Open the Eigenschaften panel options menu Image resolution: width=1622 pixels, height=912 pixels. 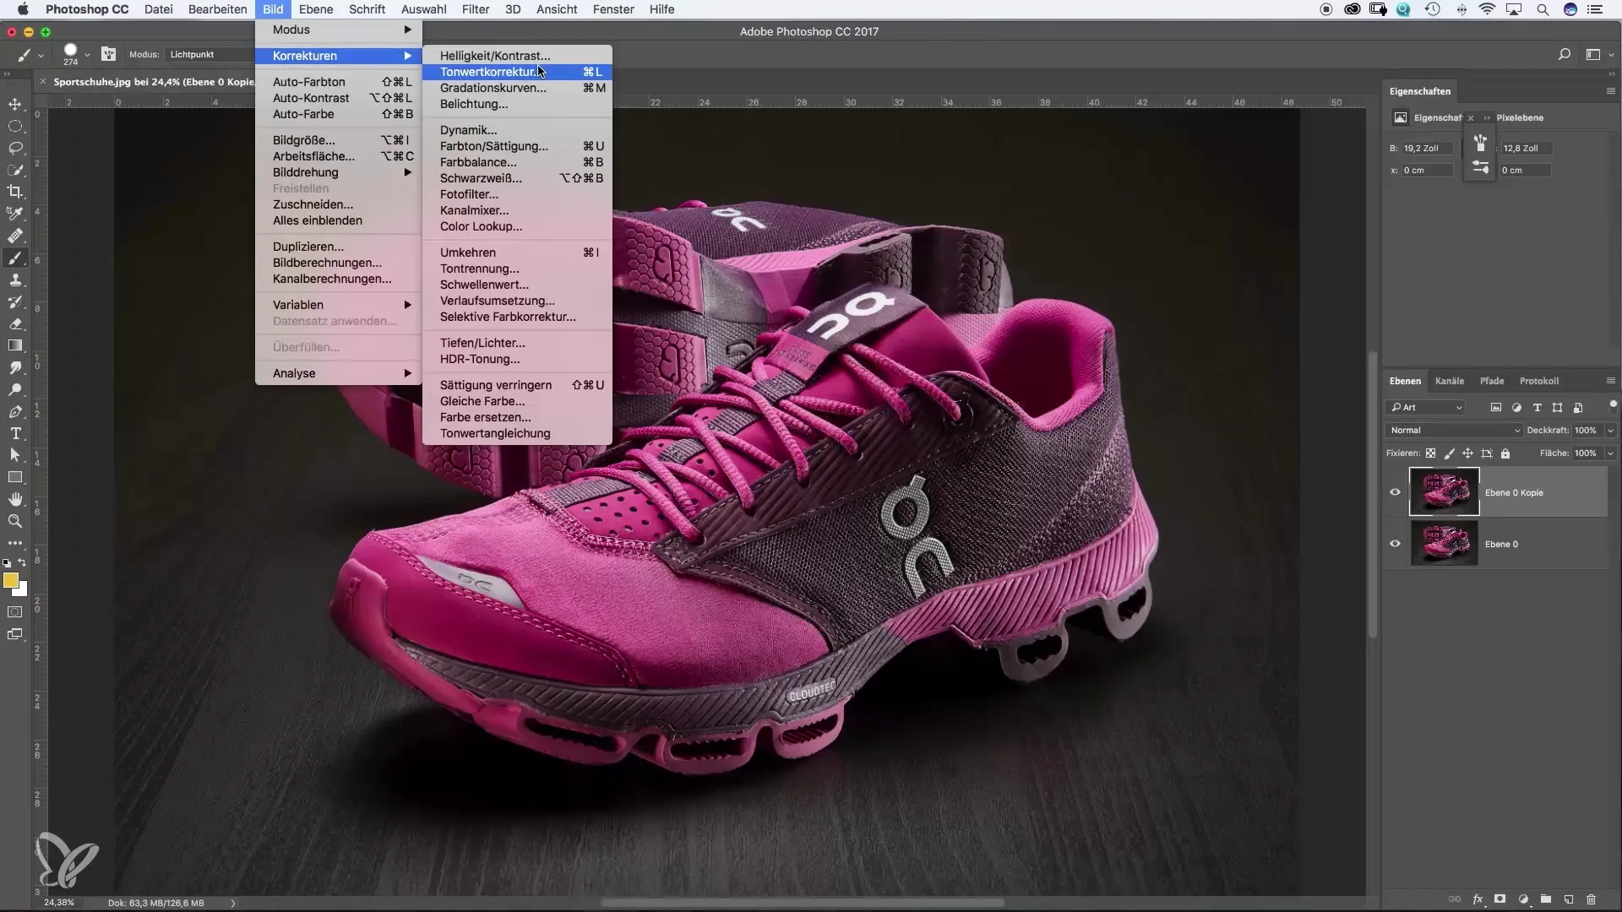1610,90
